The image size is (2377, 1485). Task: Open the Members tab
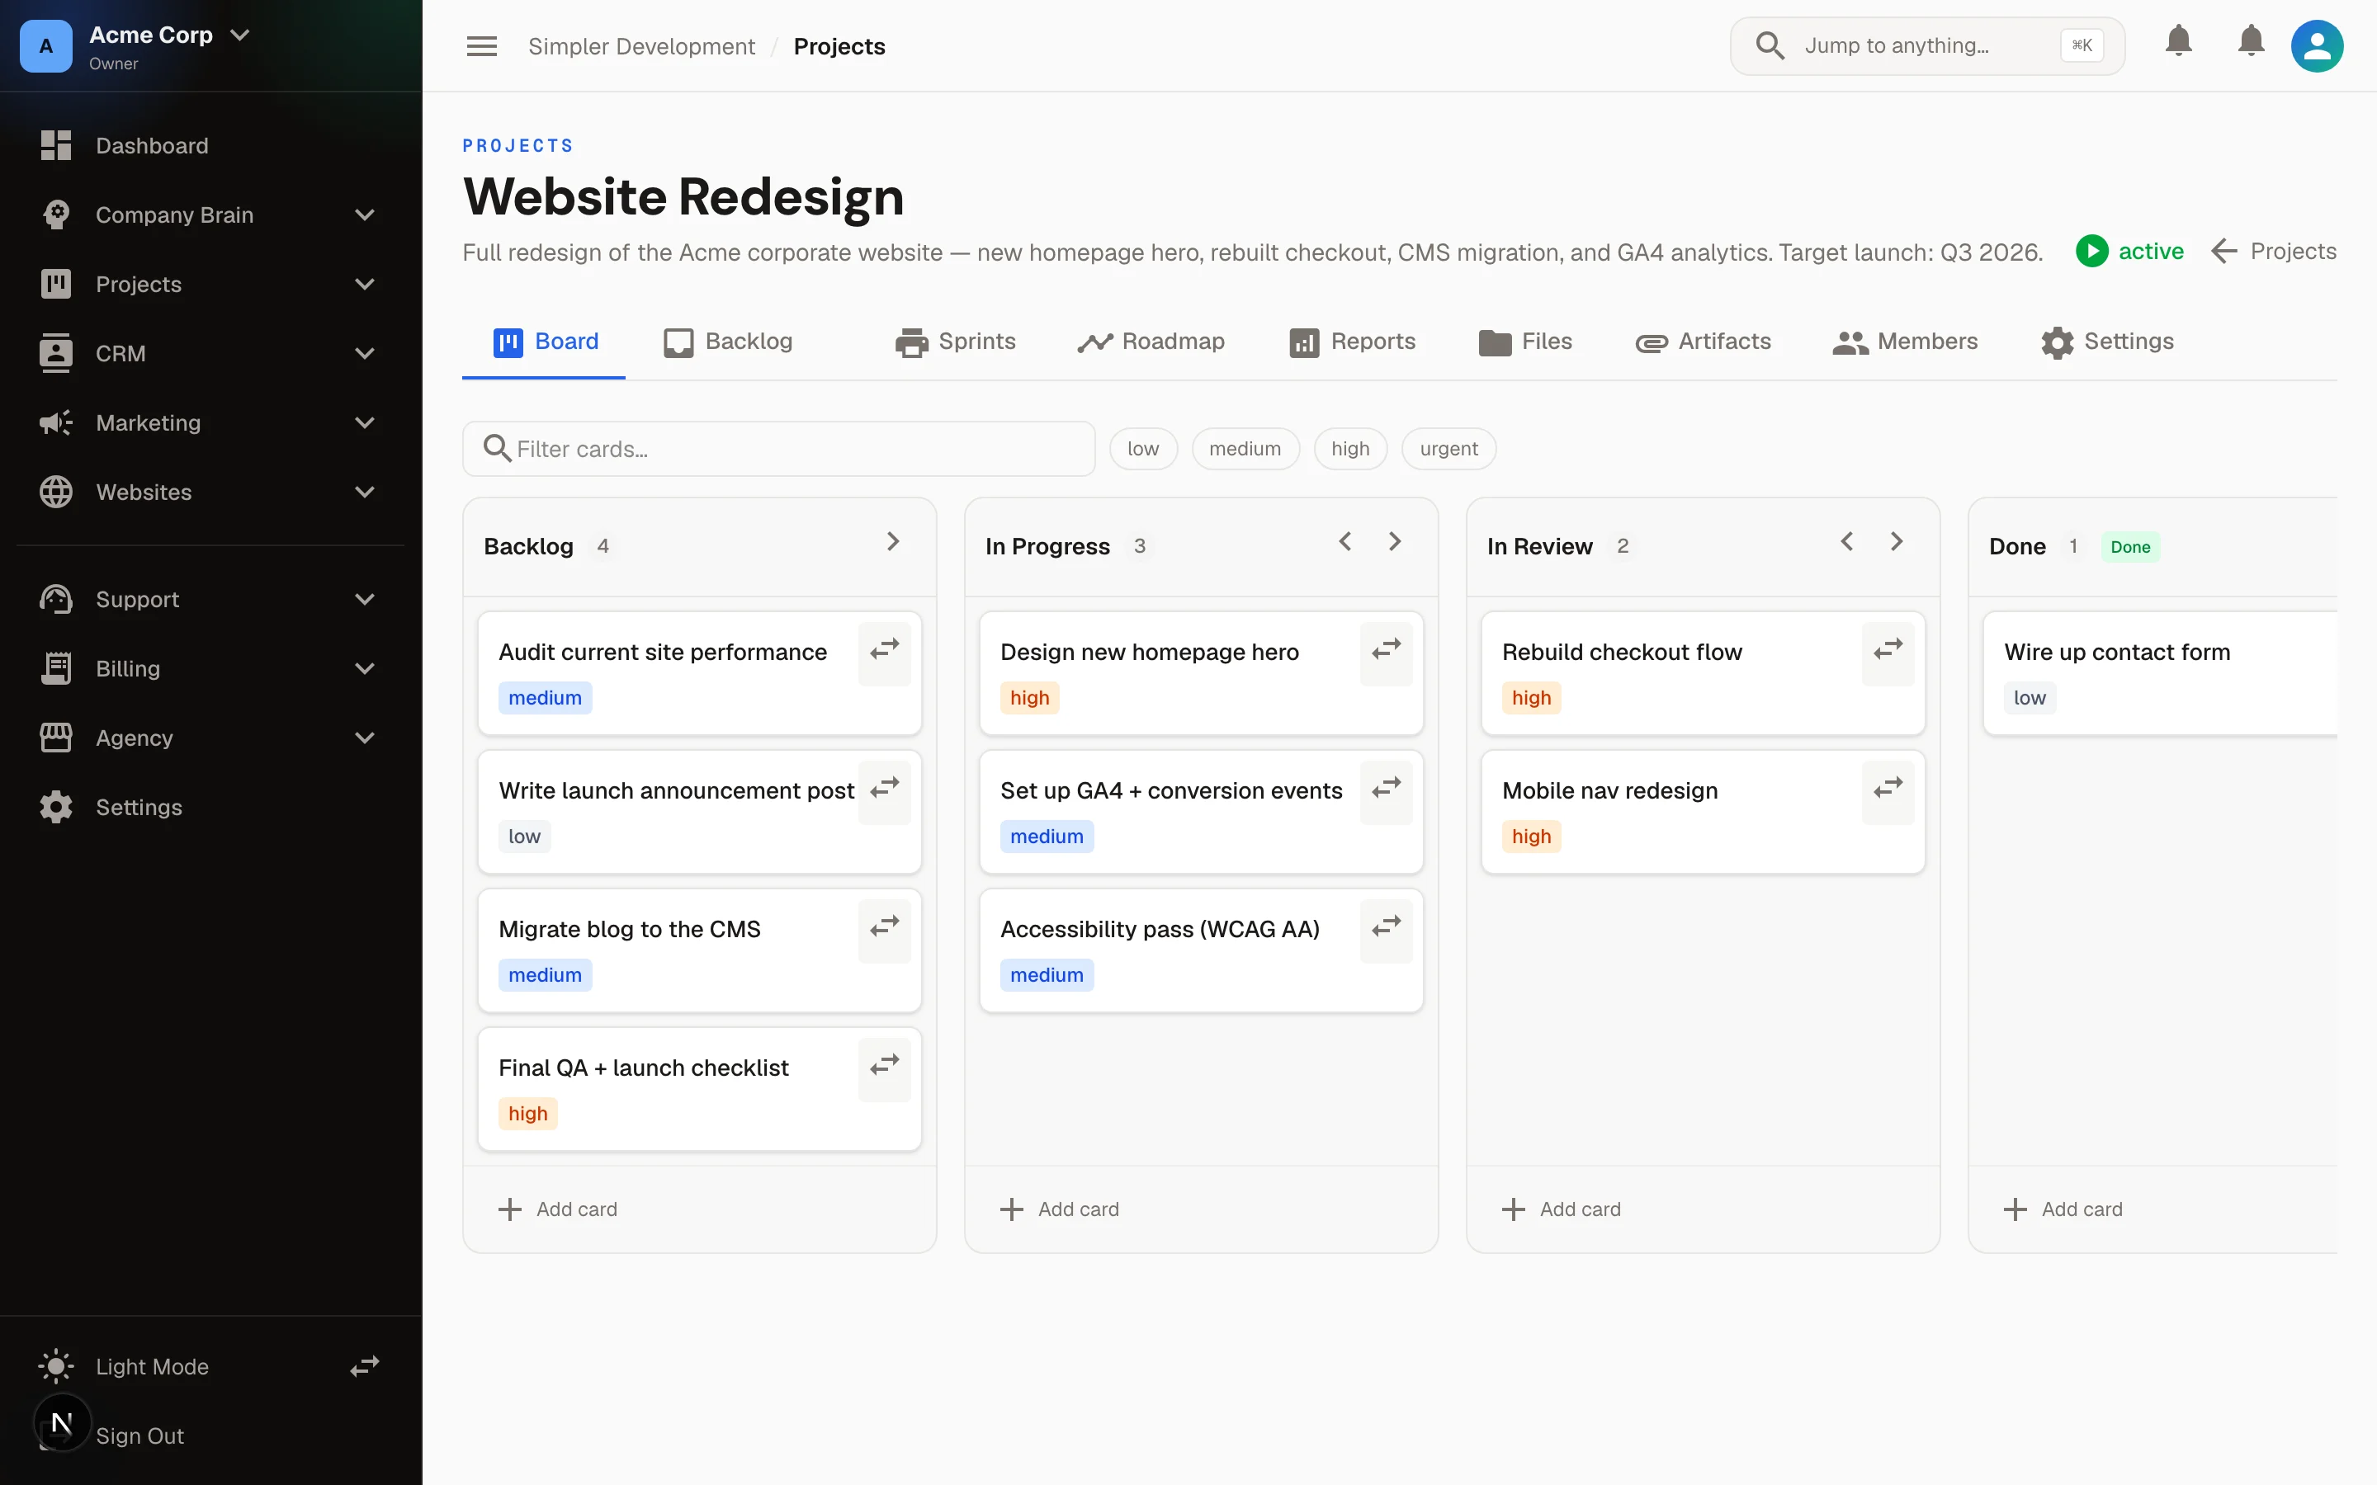click(1906, 342)
